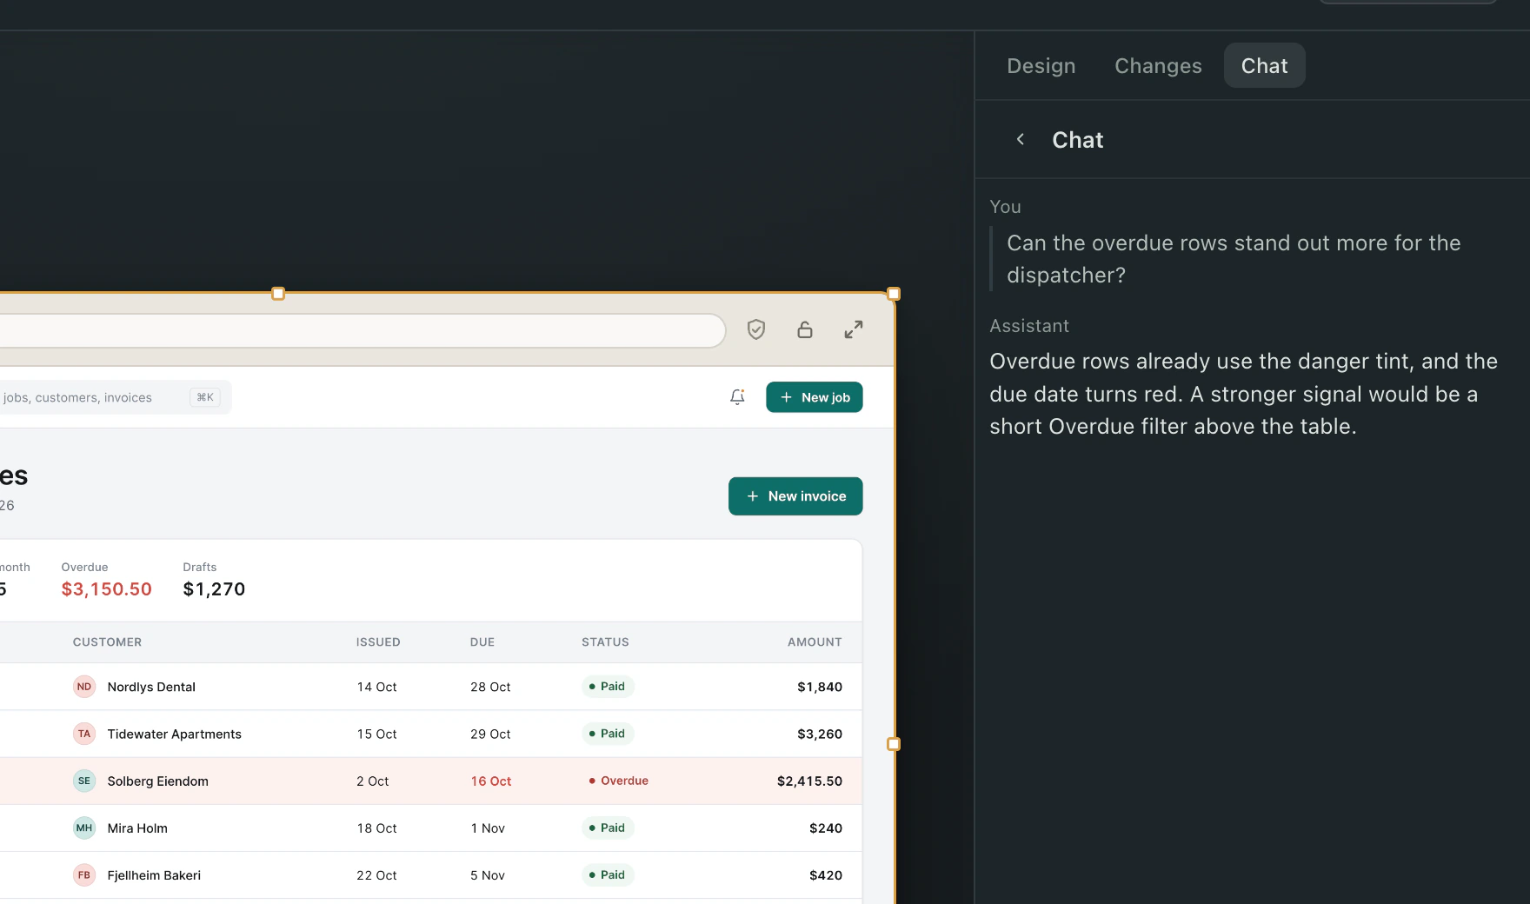Image resolution: width=1530 pixels, height=904 pixels.
Task: Click the Overdue total $3,150.50
Action: tap(107, 589)
